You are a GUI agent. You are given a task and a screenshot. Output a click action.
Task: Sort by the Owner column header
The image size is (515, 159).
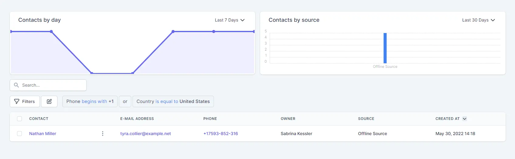(288, 119)
